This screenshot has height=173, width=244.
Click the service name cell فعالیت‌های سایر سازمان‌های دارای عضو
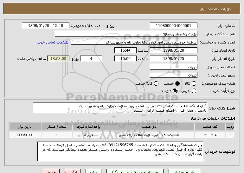coord(149,135)
